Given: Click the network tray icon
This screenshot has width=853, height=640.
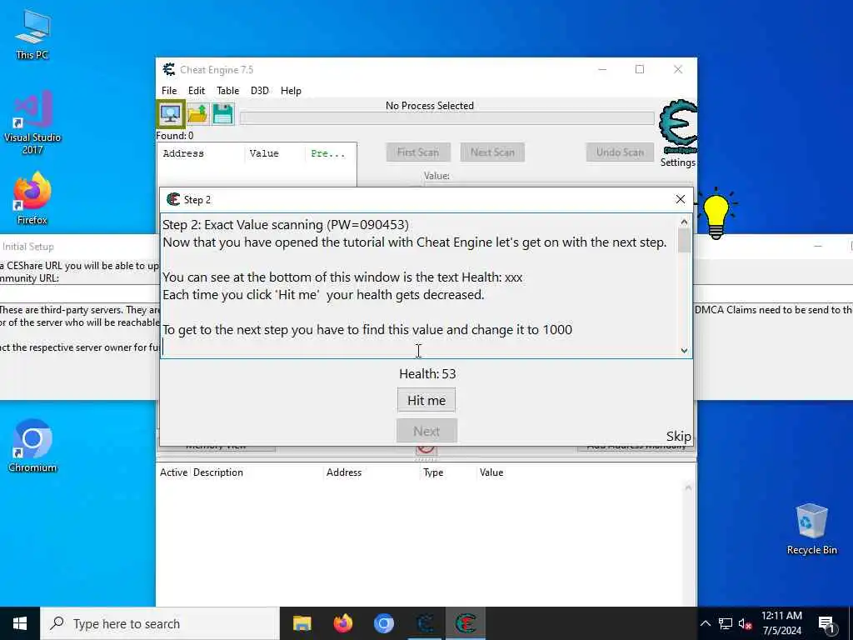Looking at the screenshot, I should point(726,623).
